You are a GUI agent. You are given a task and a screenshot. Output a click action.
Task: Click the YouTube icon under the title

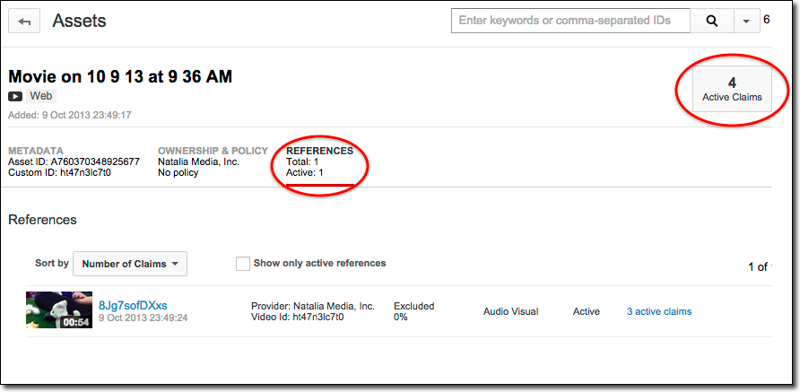[16, 96]
